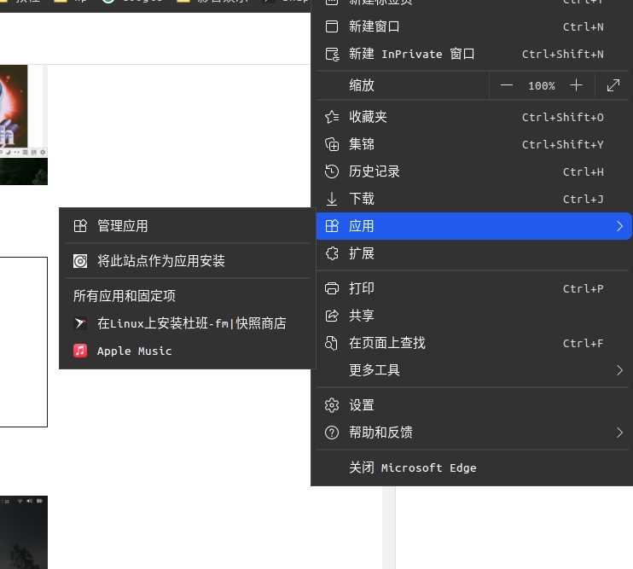Click the New InPrivate window icon
The width and height of the screenshot is (633, 569).
pyautogui.click(x=332, y=54)
